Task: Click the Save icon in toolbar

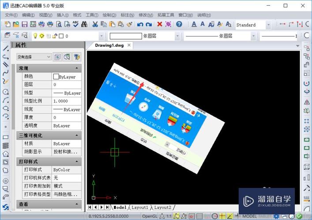Action: [x=25, y=25]
